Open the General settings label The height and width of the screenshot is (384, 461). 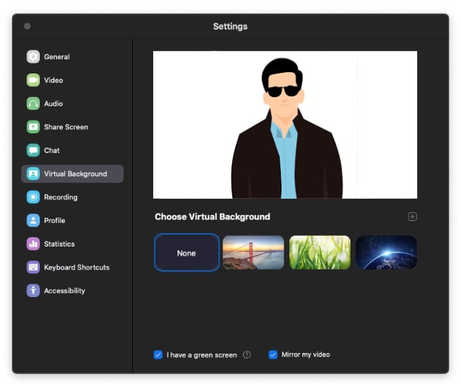coord(57,57)
